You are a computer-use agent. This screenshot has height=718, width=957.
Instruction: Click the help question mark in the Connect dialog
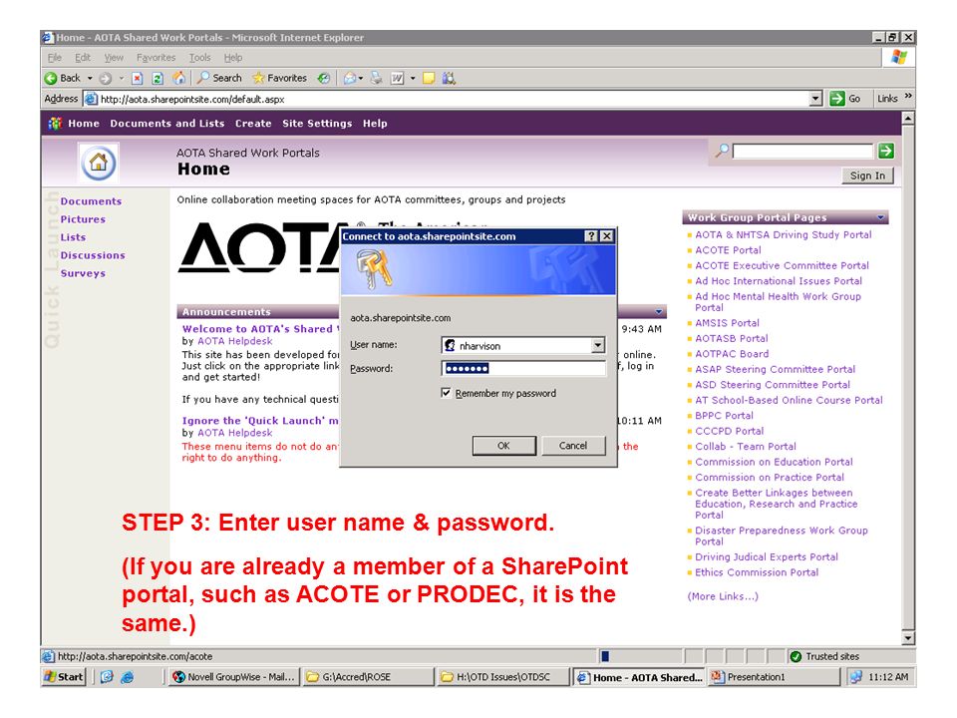point(591,236)
